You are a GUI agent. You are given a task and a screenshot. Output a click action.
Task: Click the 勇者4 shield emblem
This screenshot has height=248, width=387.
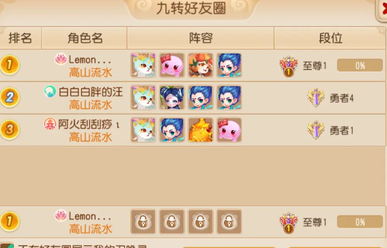pyautogui.click(x=315, y=98)
